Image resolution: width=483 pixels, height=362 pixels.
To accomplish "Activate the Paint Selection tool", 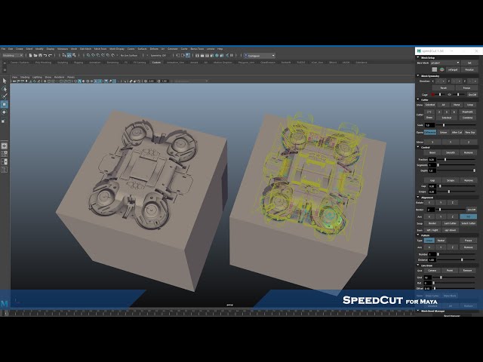I will (x=5, y=97).
